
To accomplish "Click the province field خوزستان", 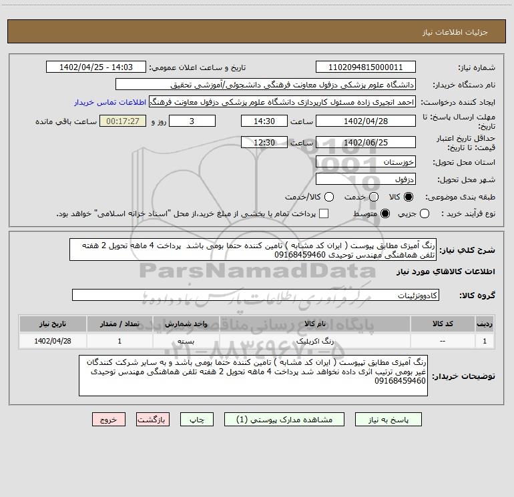I will coord(366,161).
